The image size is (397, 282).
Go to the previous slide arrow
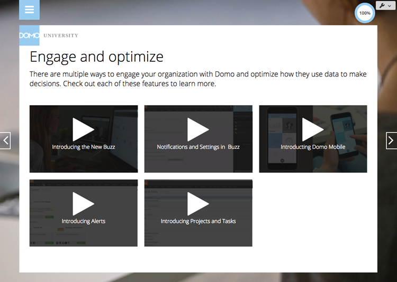pos(5,140)
